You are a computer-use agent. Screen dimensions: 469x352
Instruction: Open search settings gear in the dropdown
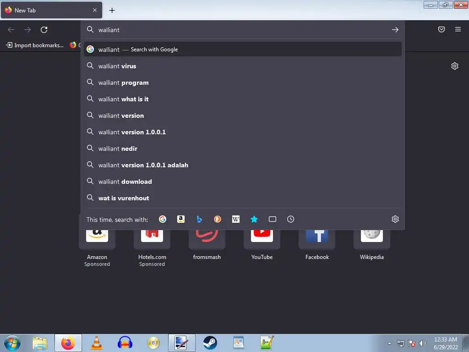pos(395,219)
